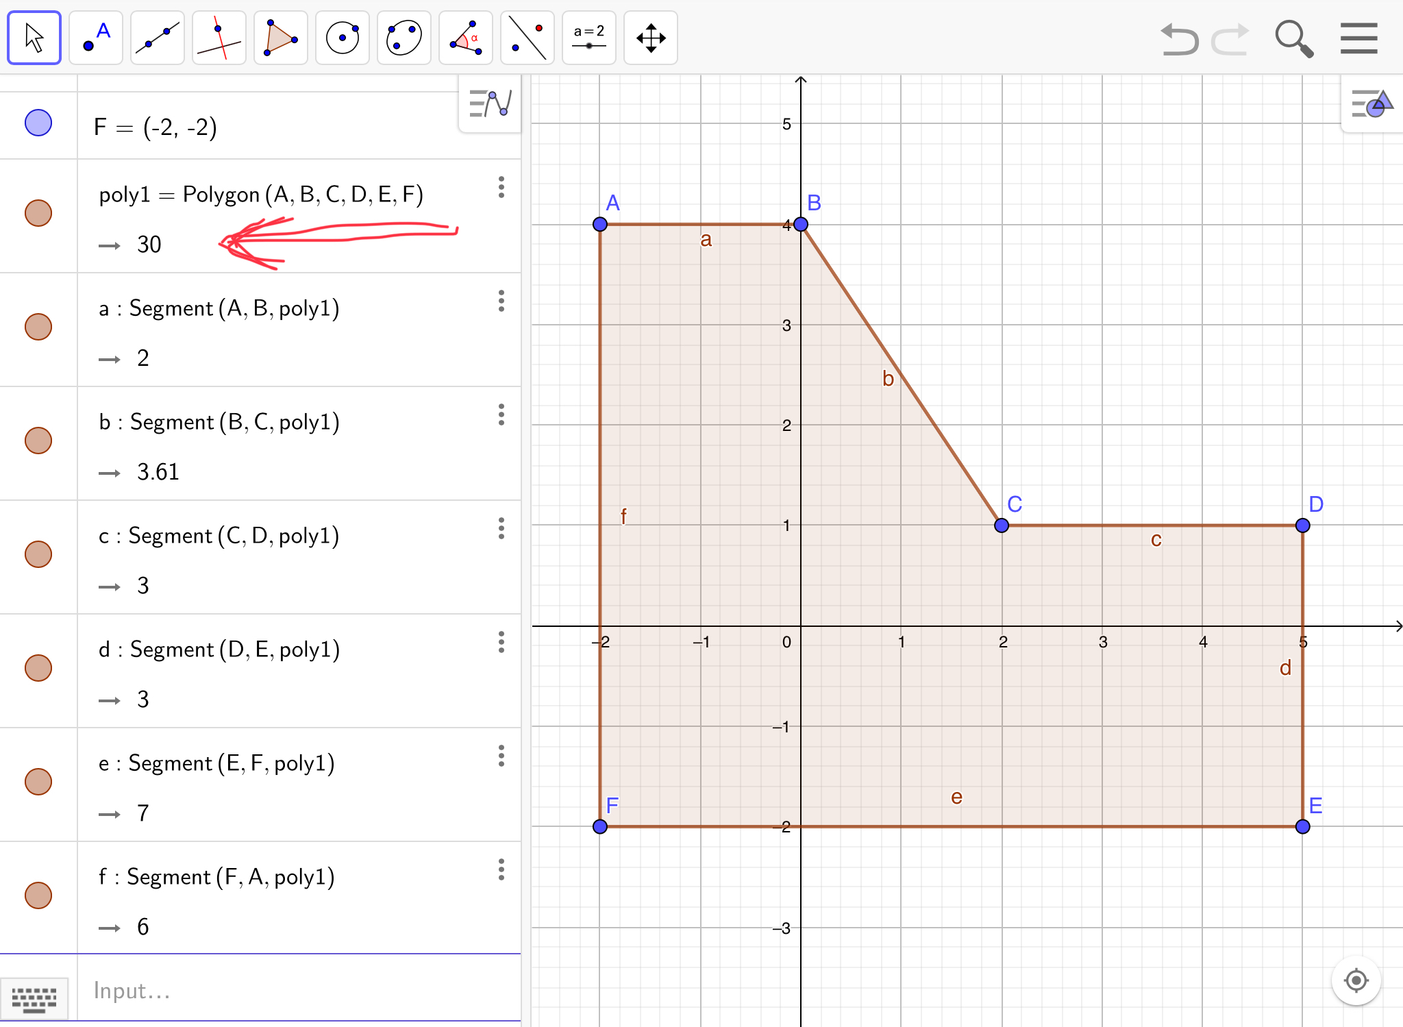Toggle visibility of segment b
Screen dimensions: 1403x1027
(x=38, y=441)
